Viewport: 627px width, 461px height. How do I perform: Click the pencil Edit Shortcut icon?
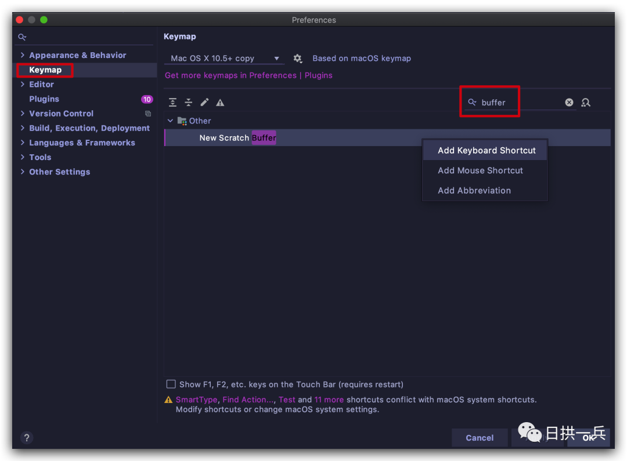point(204,103)
